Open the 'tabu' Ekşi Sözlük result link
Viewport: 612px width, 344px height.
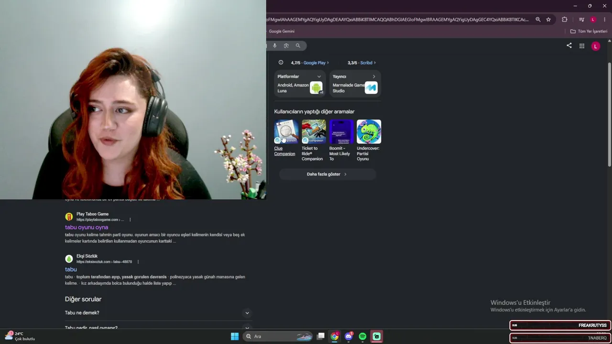[71, 269]
